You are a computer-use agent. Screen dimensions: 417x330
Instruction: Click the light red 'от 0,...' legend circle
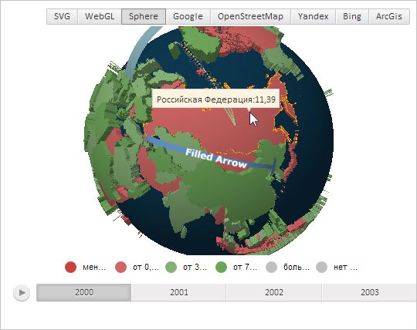120,267
